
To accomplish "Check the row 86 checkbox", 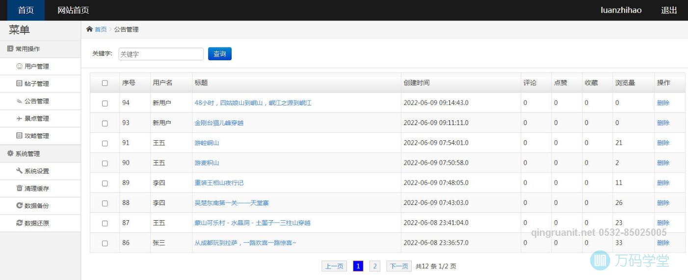I will (105, 243).
